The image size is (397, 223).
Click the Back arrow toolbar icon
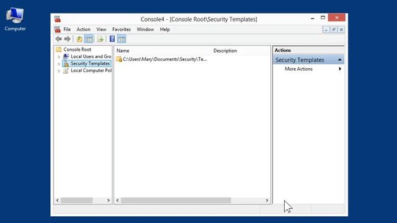tap(58, 39)
